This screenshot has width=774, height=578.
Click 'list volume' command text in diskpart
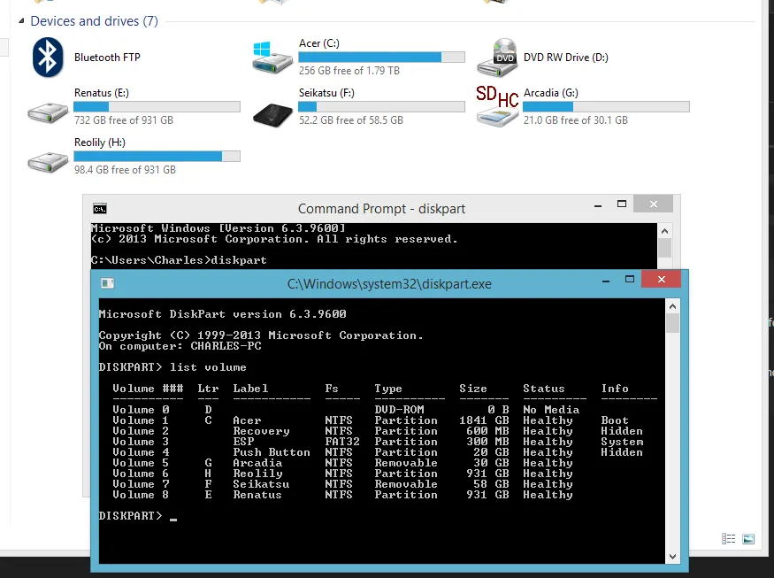[208, 367]
